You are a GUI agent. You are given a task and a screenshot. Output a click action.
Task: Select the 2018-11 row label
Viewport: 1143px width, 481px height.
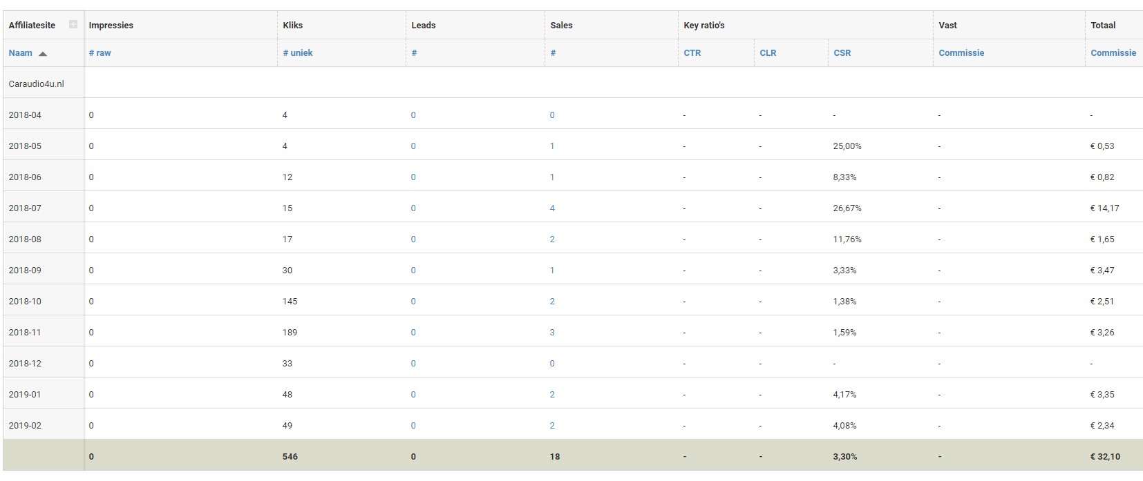coord(25,333)
